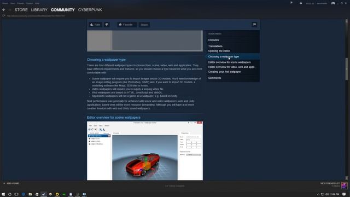Jump to Creating your first wallpaper
This screenshot has height=197, width=350.
[224, 72]
